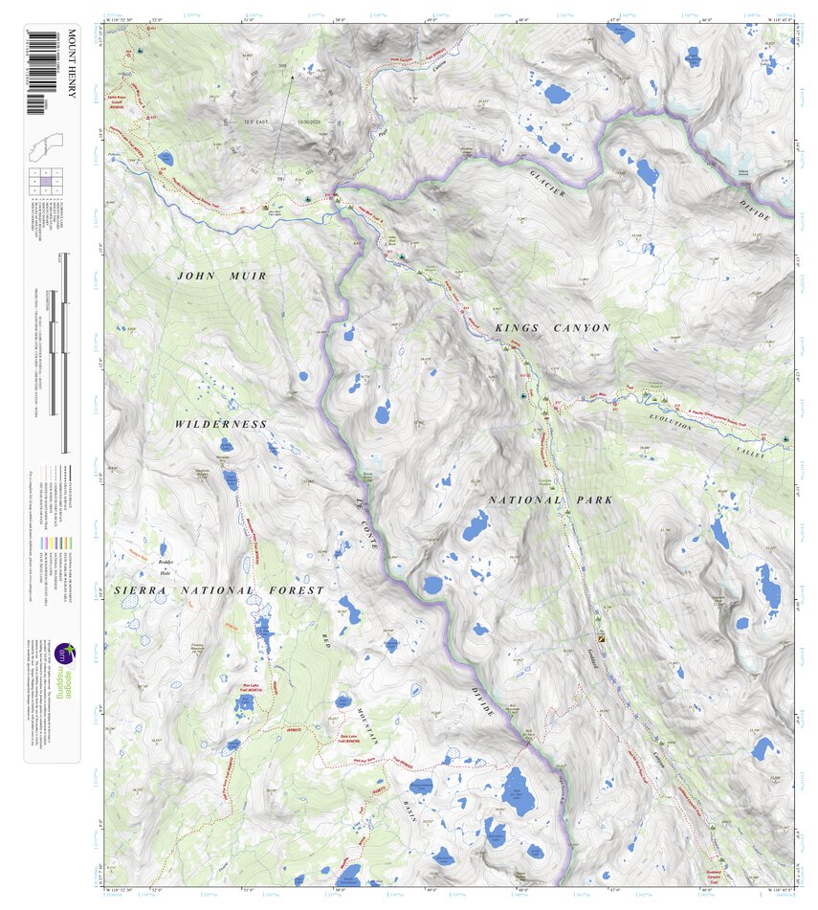Click a marsh symbol below Sierra National Forest

[130, 601]
